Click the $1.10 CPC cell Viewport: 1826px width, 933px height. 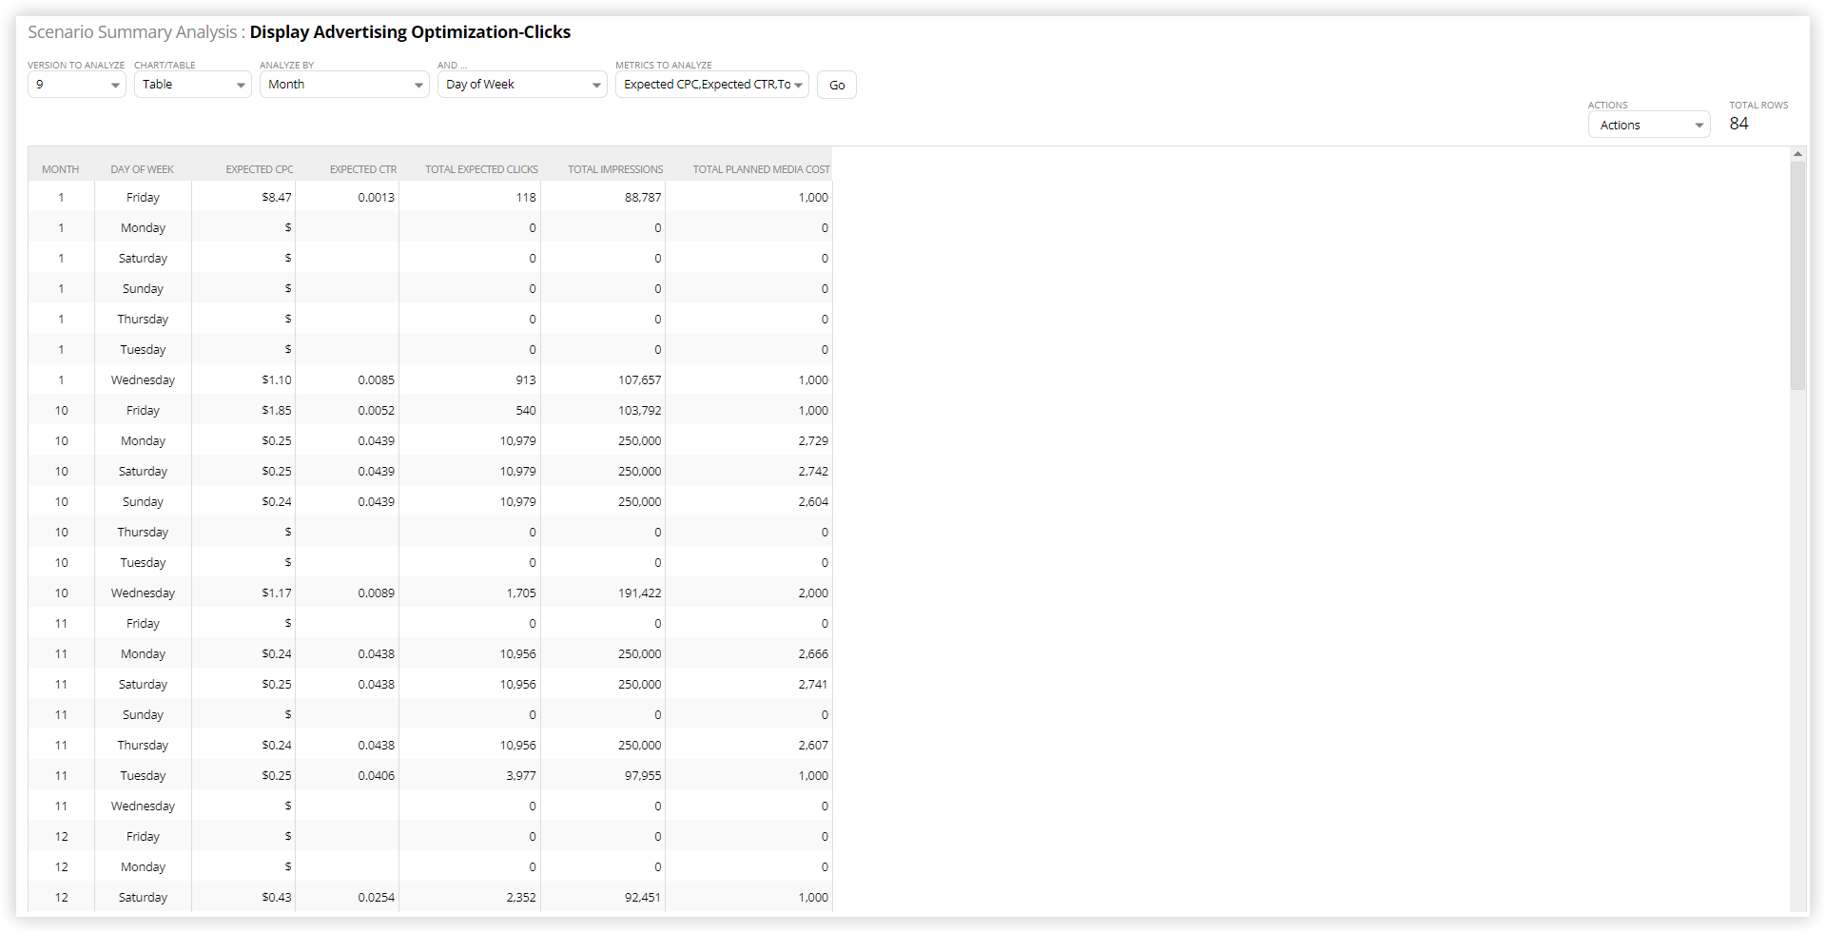[243, 380]
